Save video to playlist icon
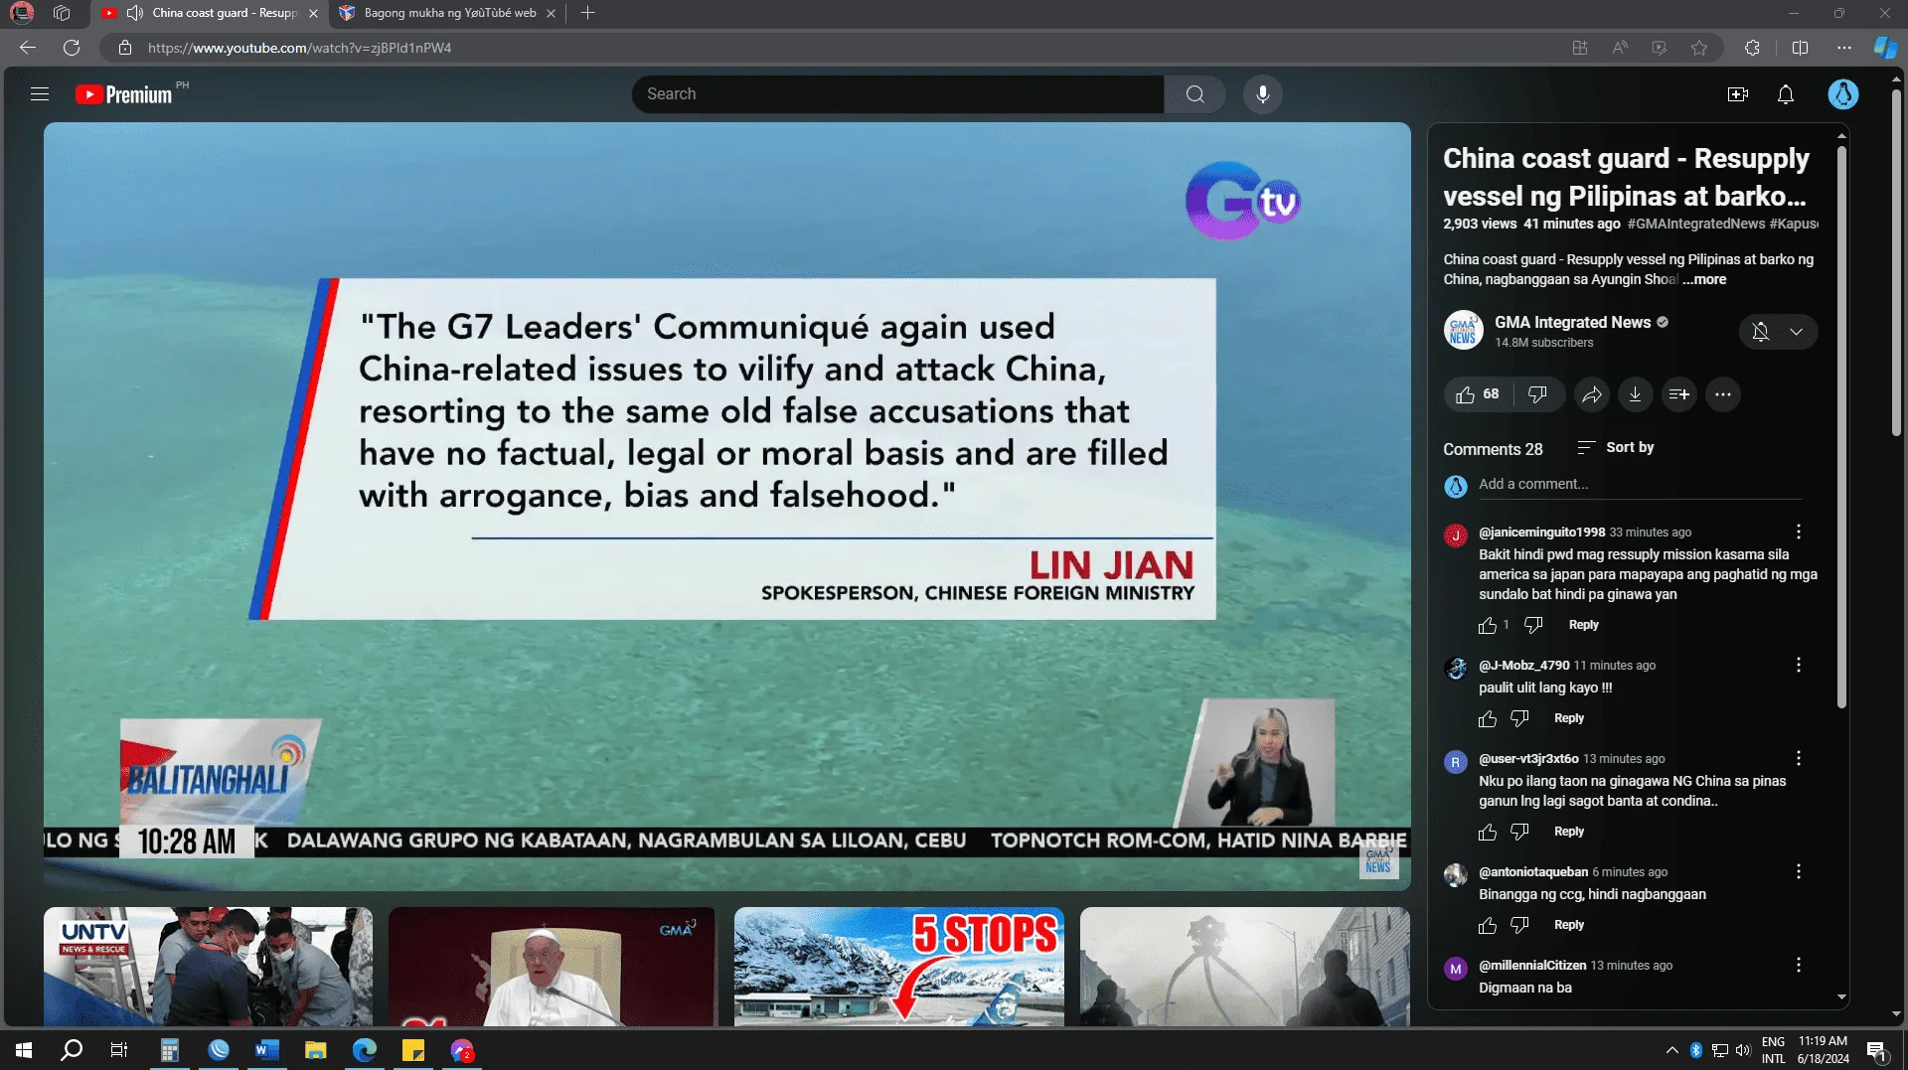 (x=1678, y=394)
